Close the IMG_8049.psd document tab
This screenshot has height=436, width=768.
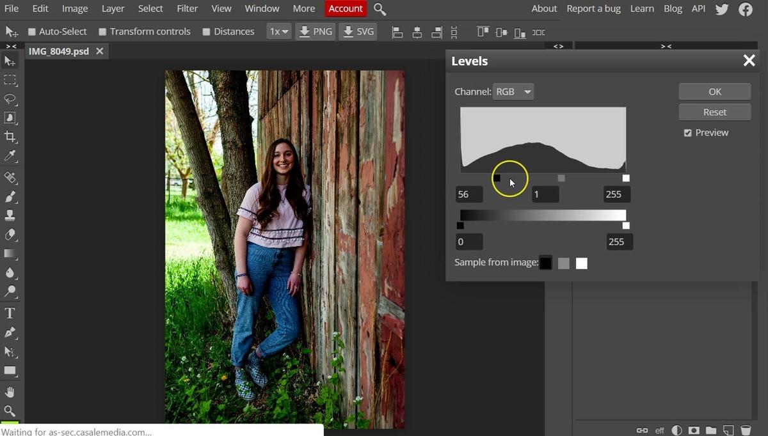pyautogui.click(x=99, y=51)
